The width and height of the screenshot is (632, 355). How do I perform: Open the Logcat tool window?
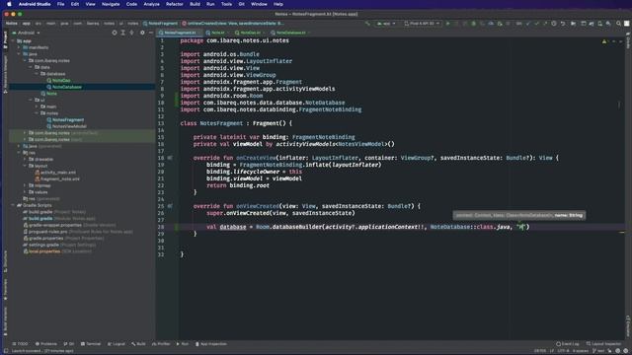tap(117, 344)
